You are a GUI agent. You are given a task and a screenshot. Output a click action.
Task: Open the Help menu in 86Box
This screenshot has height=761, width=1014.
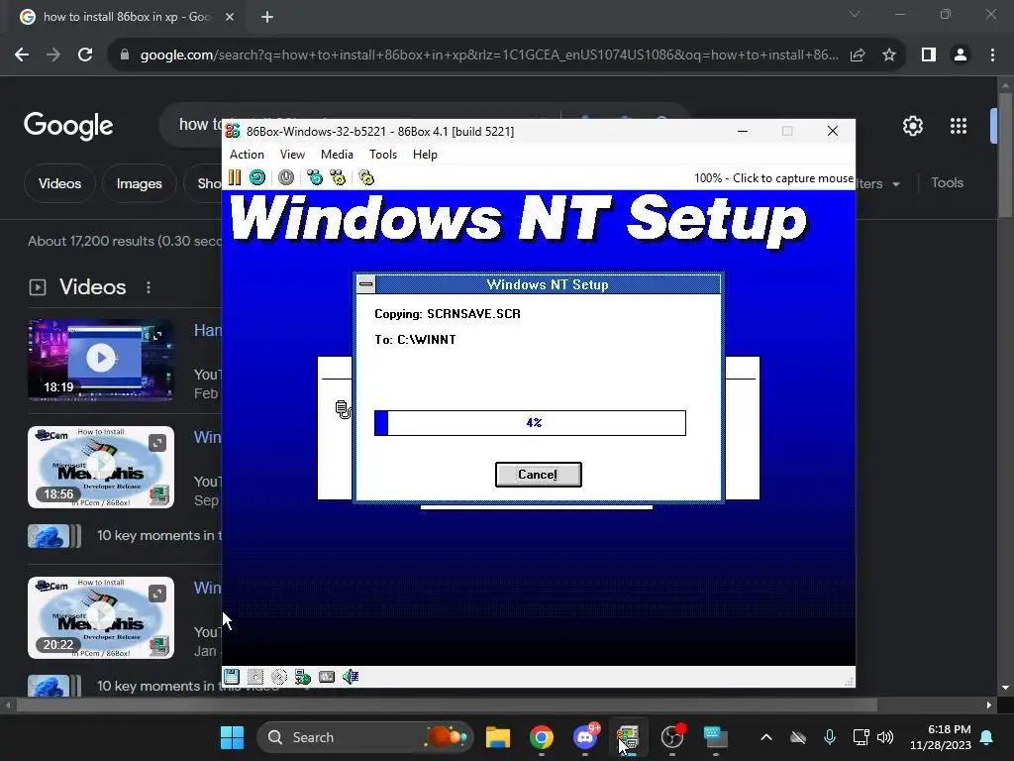click(x=425, y=154)
